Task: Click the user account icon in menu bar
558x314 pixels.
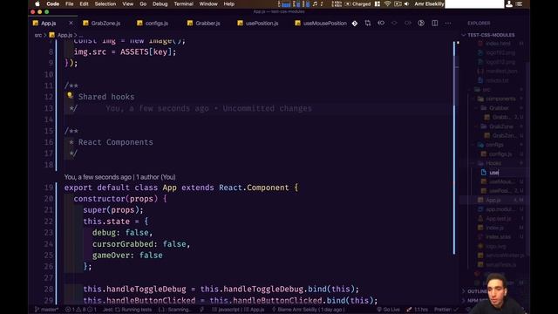Action: pos(509,3)
